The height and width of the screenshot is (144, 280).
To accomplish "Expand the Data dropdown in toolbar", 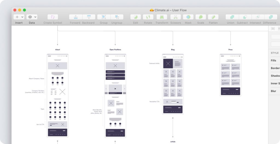I will point(32,17).
